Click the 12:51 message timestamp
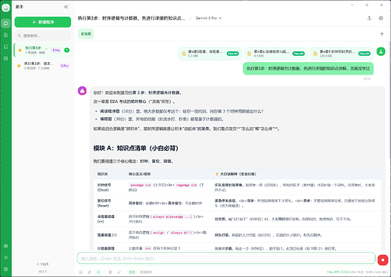391x277 pixels. (367, 79)
